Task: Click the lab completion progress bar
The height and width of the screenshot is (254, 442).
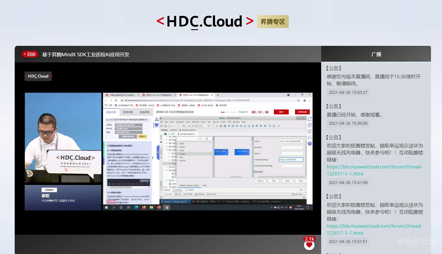Action: [x=229, y=112]
